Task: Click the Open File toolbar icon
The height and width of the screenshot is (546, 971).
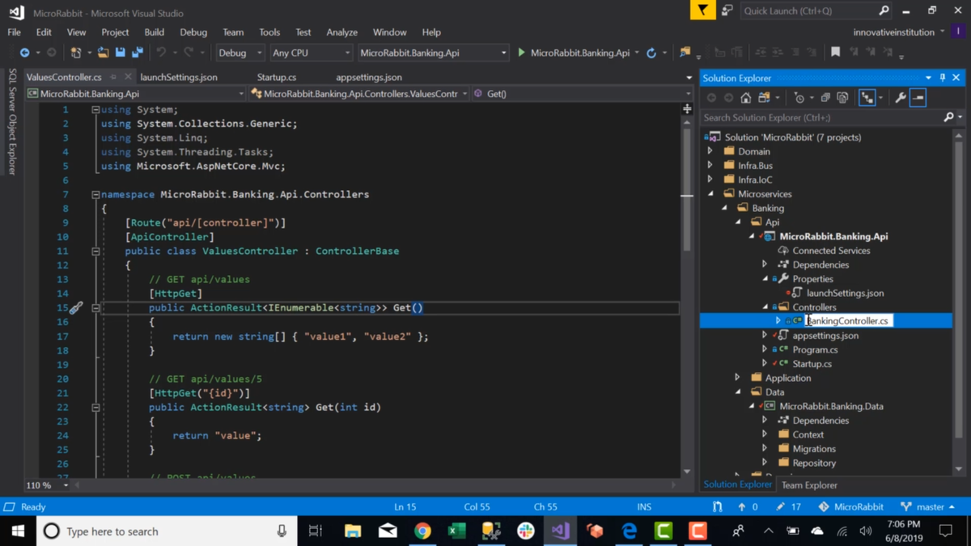Action: (x=103, y=53)
